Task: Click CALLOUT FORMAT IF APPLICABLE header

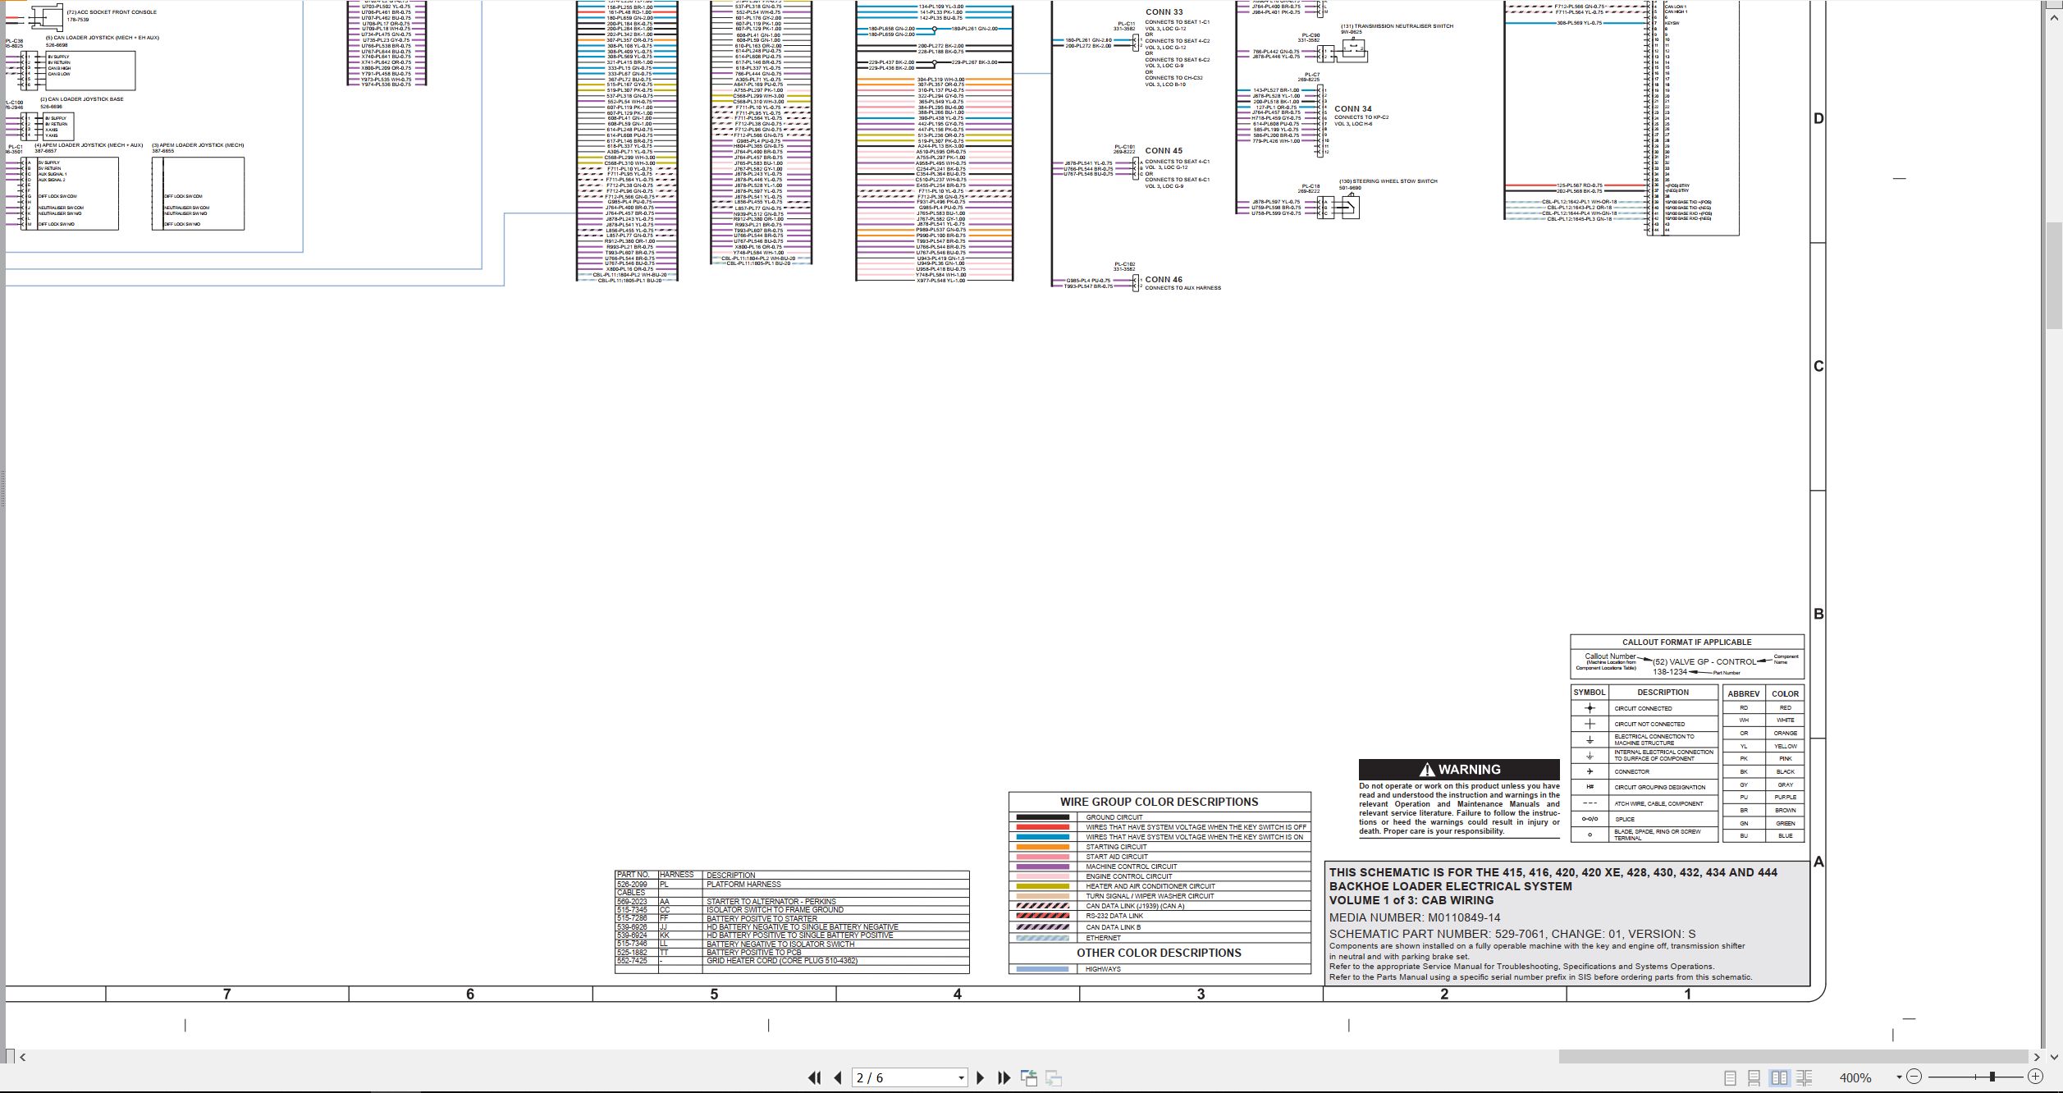Action: [1686, 643]
